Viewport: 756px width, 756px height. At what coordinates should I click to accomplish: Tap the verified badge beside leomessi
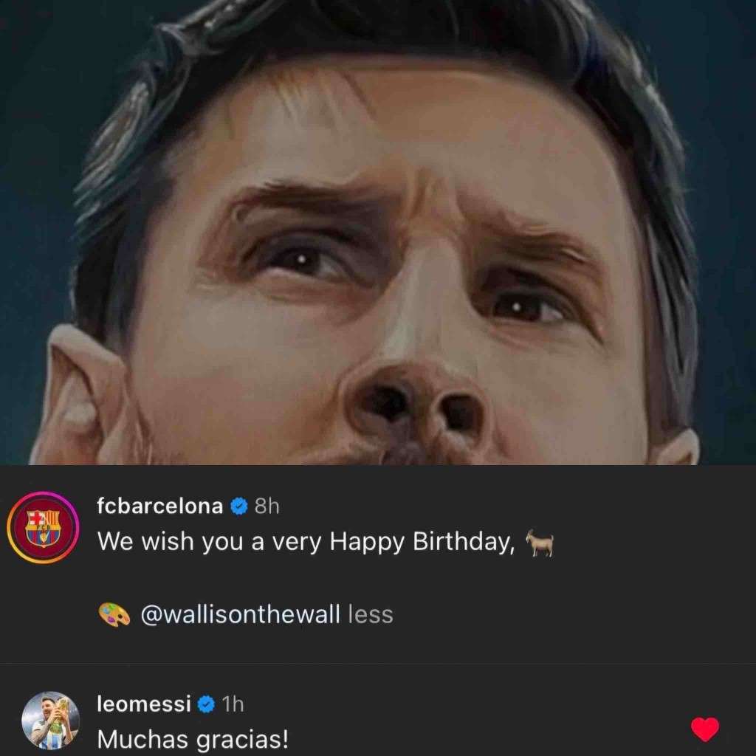[207, 705]
